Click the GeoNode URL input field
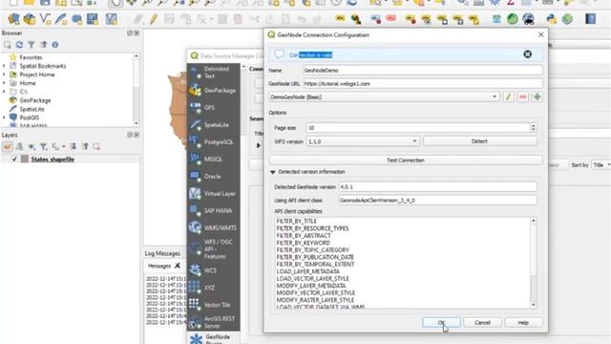Screen dimensions: 611x344 point(422,83)
